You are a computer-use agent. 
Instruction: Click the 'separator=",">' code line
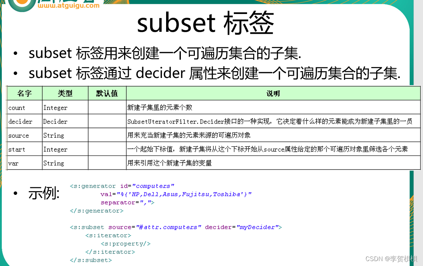(x=128, y=202)
